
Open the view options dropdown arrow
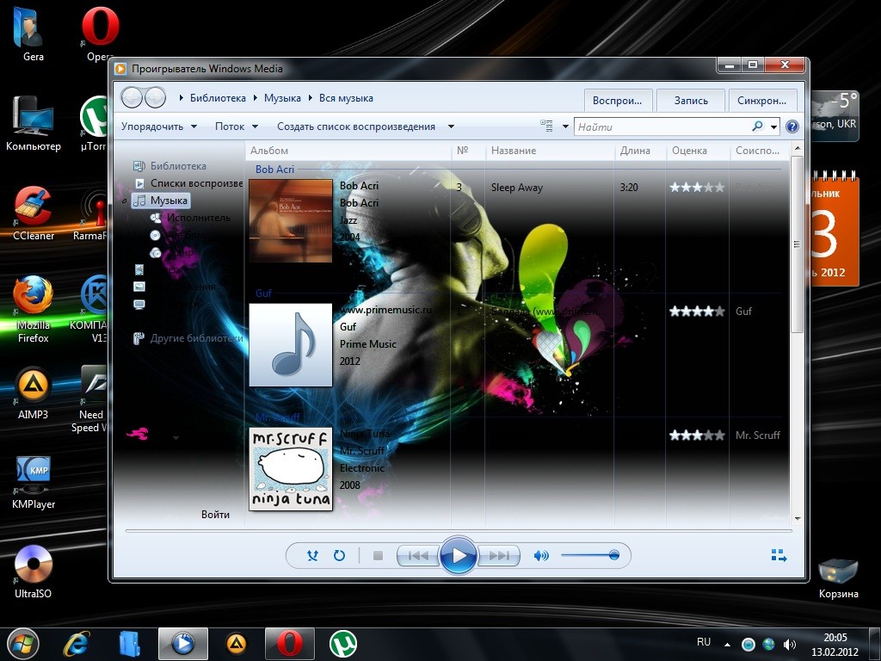tap(565, 127)
